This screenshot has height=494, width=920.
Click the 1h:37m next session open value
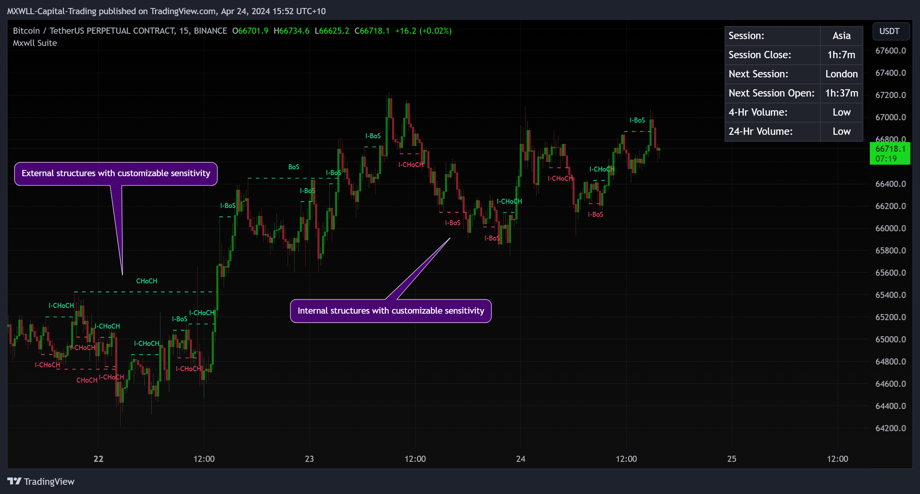841,93
